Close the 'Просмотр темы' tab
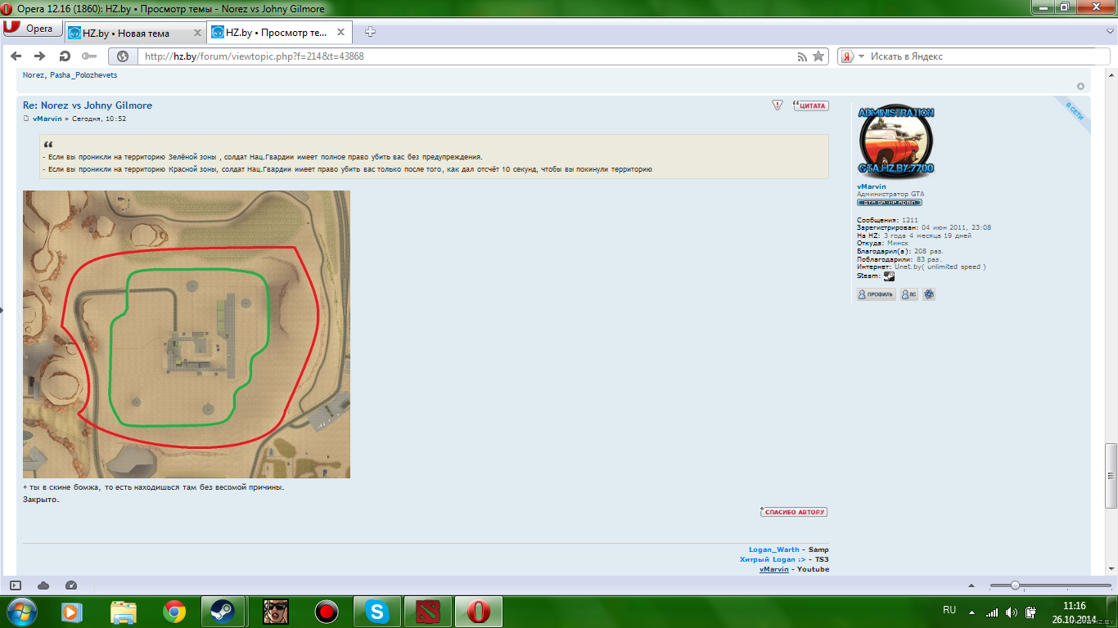The image size is (1118, 628). (x=340, y=33)
